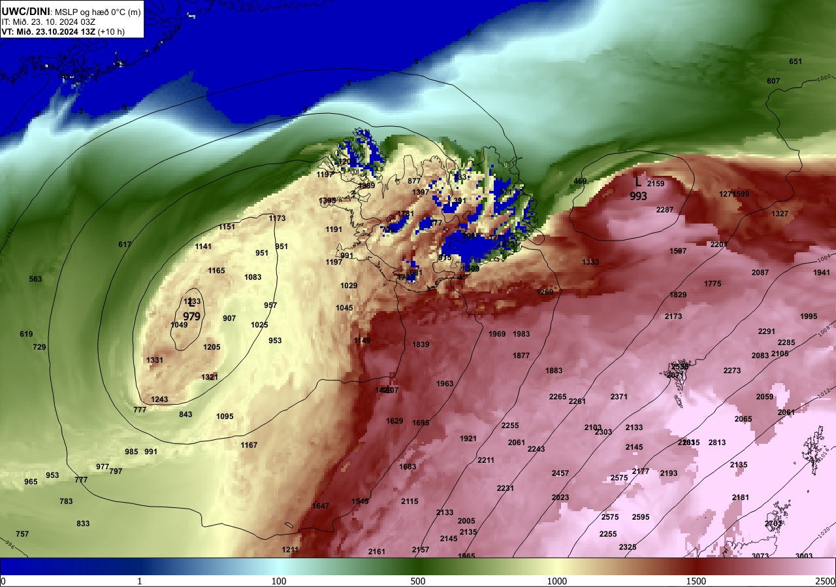Click the L 979 low pressure label
836x587 pixels.
tap(191, 310)
